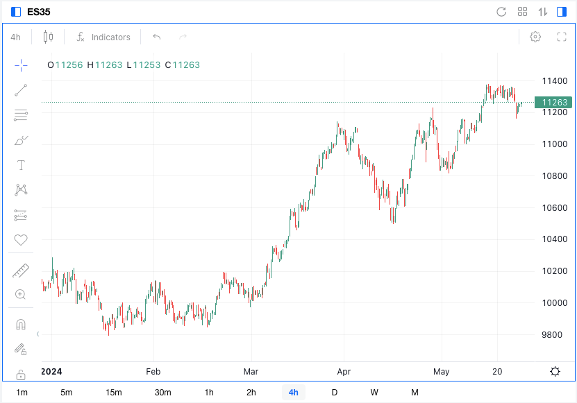Toggle the left sidebar panel icon
The image size is (577, 403).
coord(16,12)
